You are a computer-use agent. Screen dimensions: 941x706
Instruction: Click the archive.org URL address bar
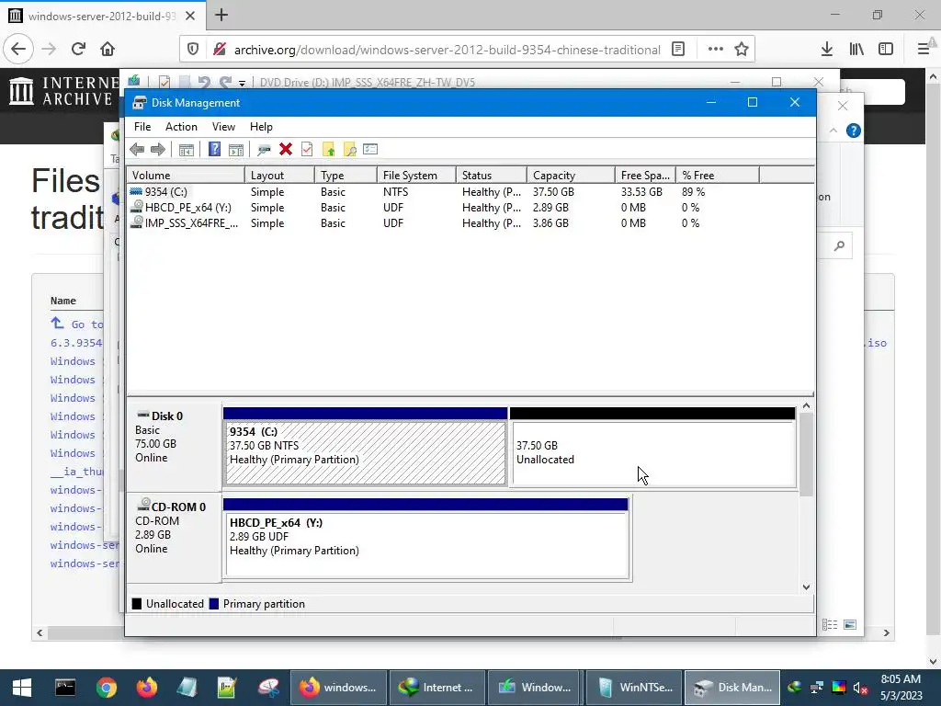447,50
